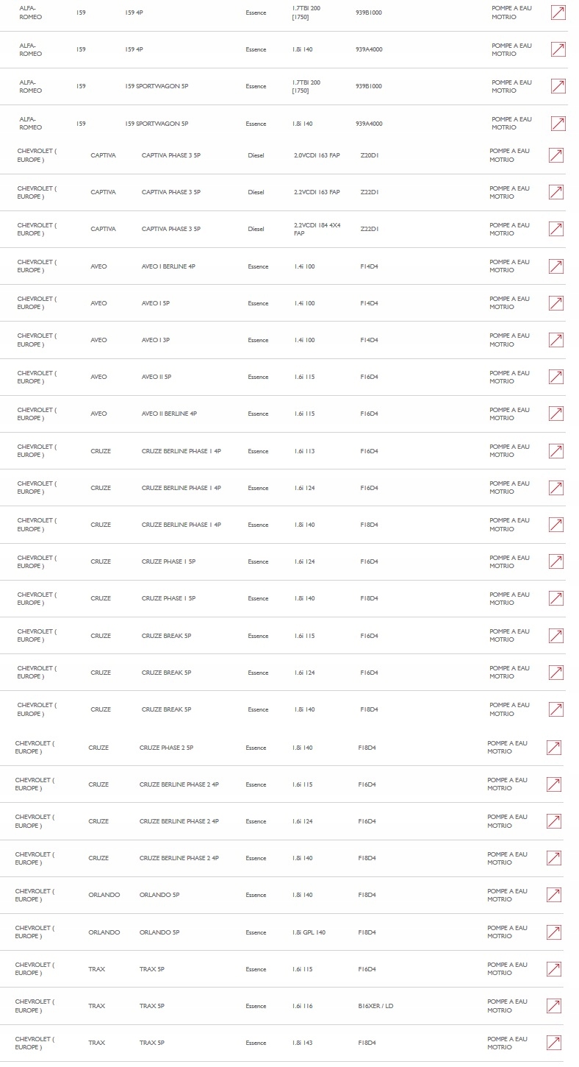The width and height of the screenshot is (579, 1067).
Task: Click engine code 939A4000 in 159 4P row
Action: coord(369,49)
